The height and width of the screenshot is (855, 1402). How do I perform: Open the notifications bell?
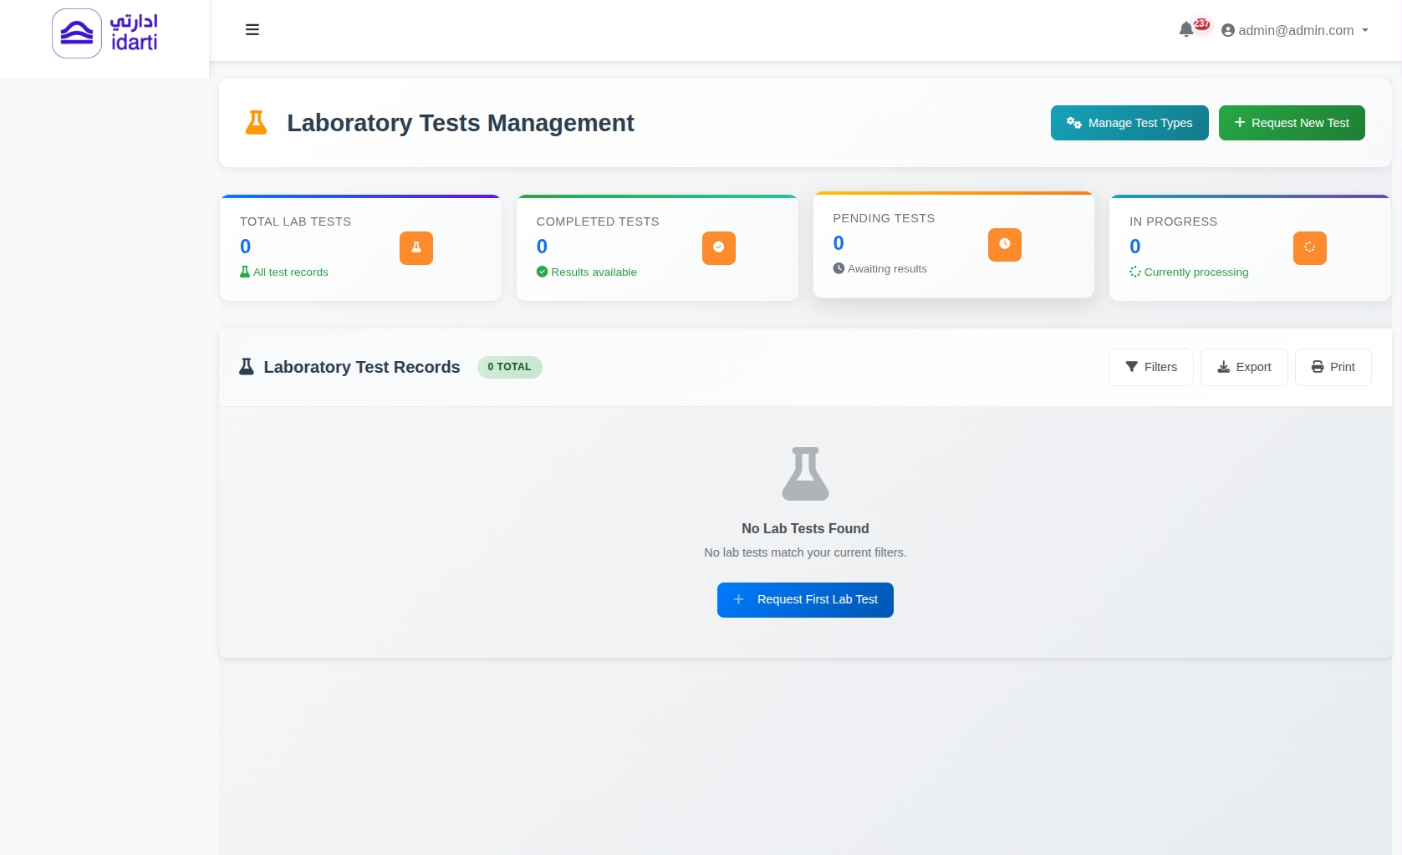coord(1185,30)
